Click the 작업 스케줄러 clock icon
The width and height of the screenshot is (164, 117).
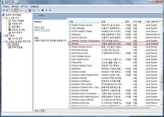pos(10,21)
